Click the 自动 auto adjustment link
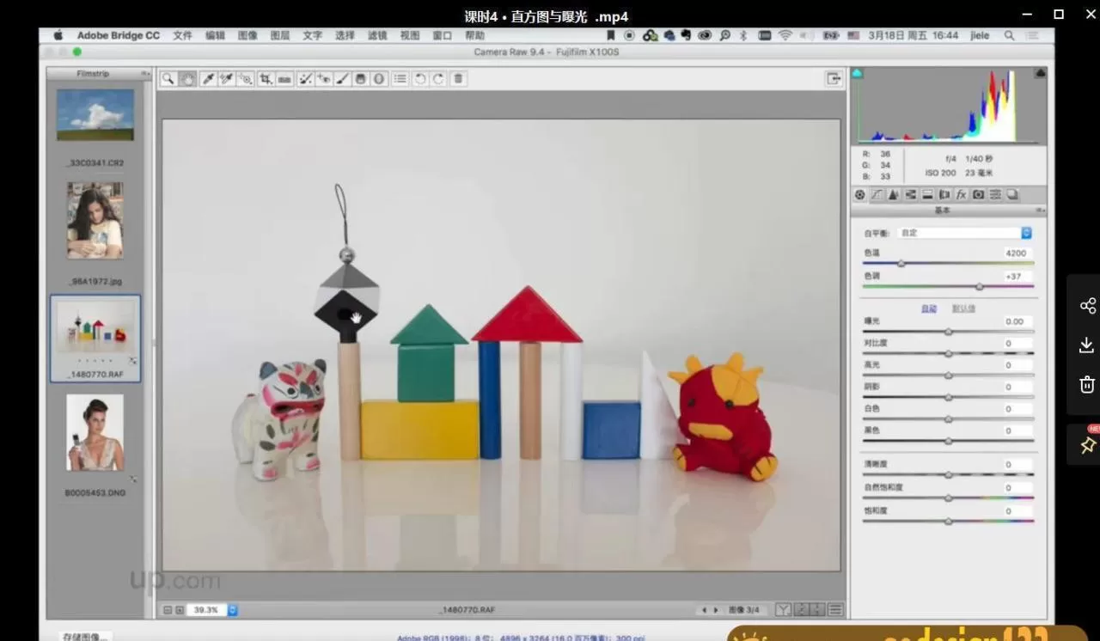1100x641 pixels. [929, 308]
